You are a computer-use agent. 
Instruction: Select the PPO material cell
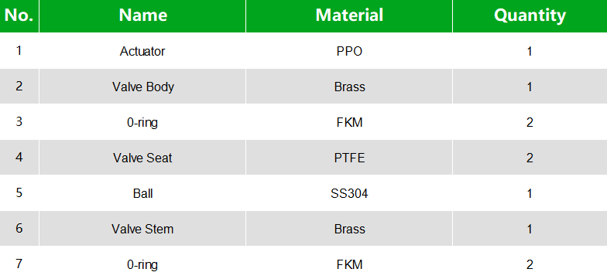pyautogui.click(x=349, y=51)
